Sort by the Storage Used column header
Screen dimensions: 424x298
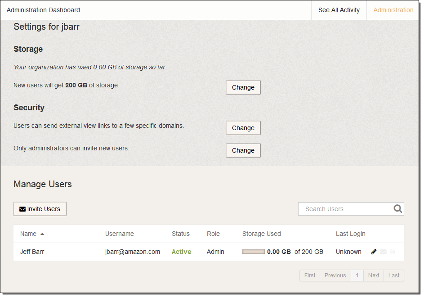(262, 234)
